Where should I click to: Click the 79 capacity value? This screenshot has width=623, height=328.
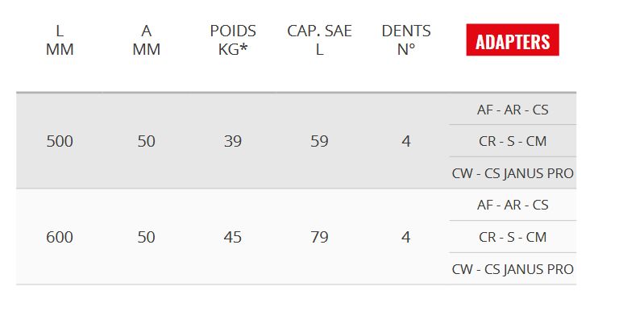pyautogui.click(x=319, y=237)
